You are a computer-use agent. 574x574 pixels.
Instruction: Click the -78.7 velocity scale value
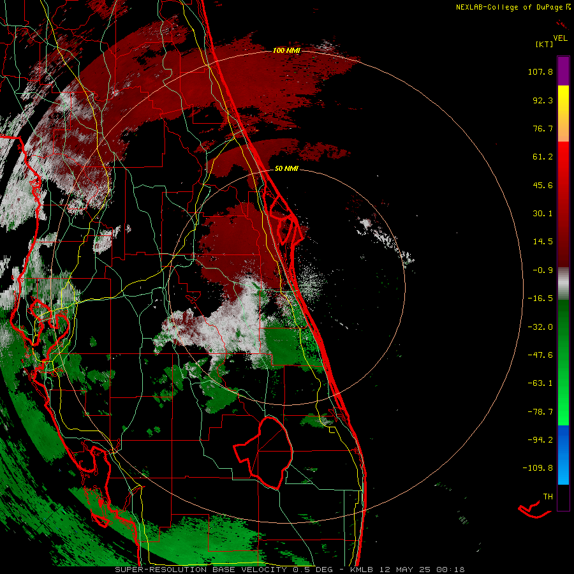(540, 412)
